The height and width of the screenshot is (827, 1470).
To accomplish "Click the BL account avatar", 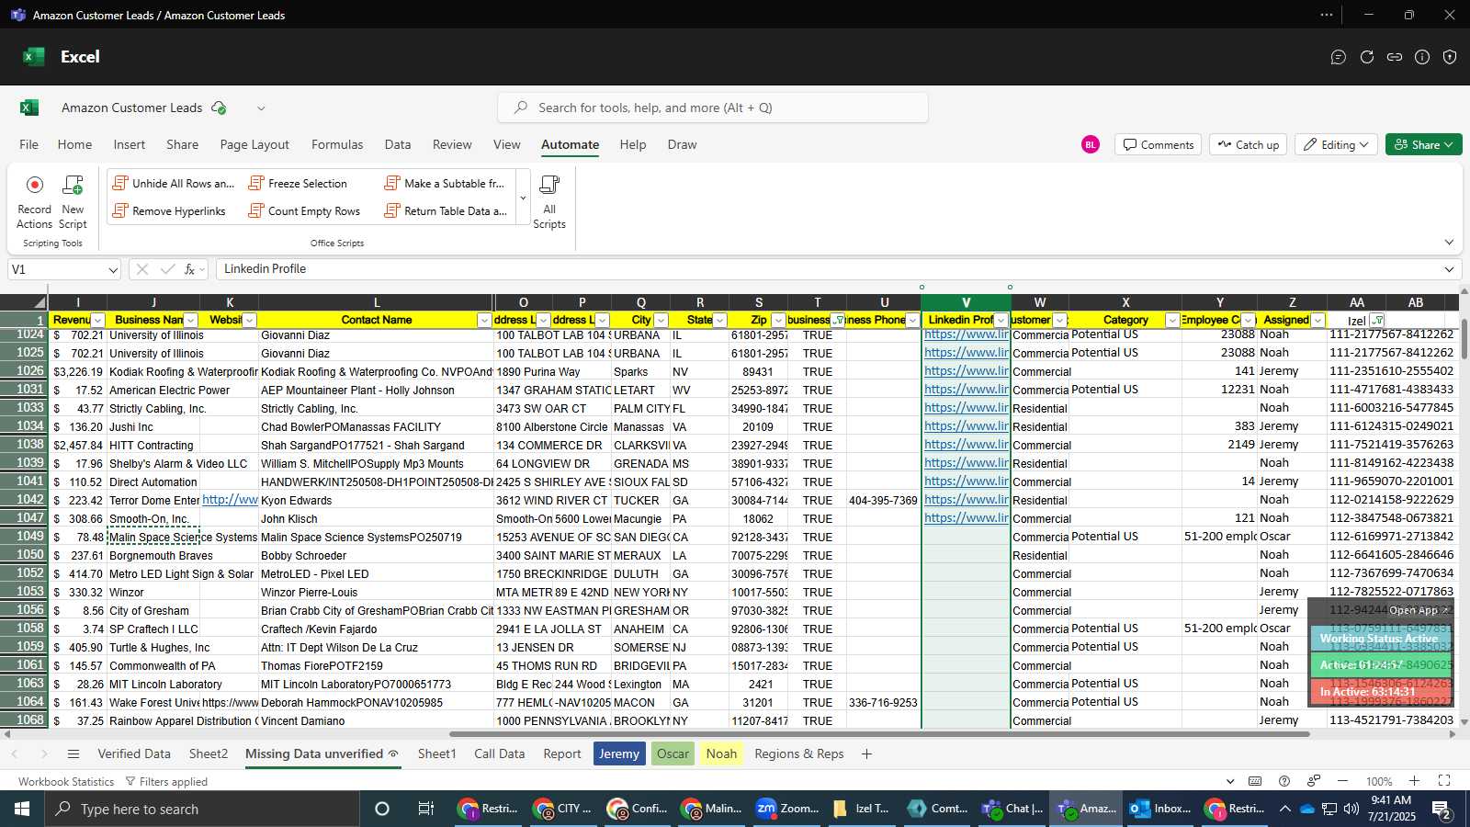I will point(1091,145).
